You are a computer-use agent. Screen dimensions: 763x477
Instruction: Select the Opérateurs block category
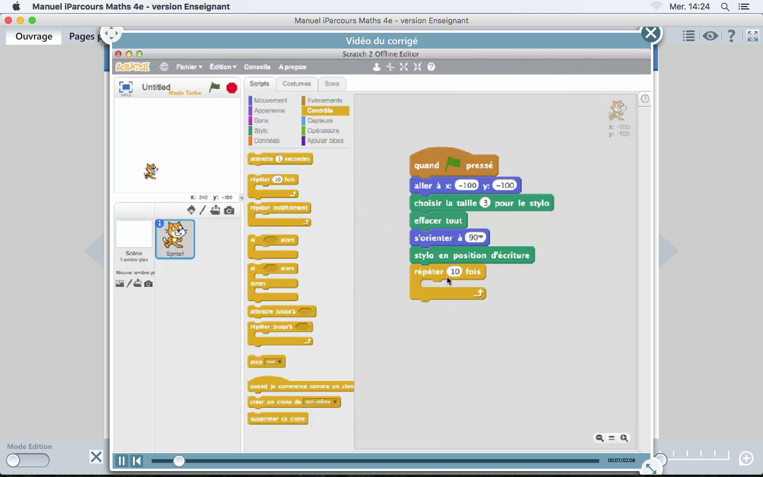(322, 131)
